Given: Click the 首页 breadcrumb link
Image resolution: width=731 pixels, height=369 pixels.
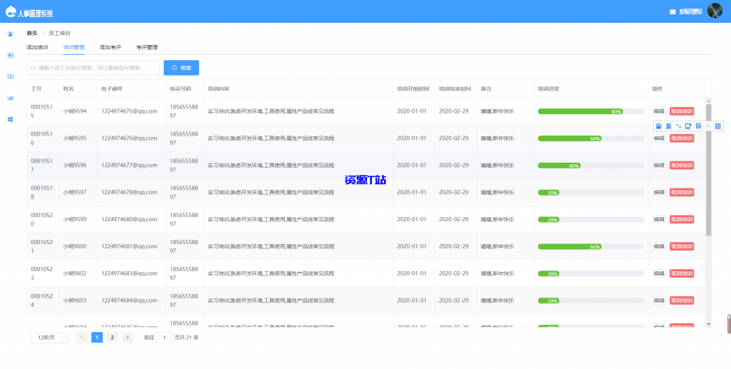Looking at the screenshot, I should click(32, 33).
